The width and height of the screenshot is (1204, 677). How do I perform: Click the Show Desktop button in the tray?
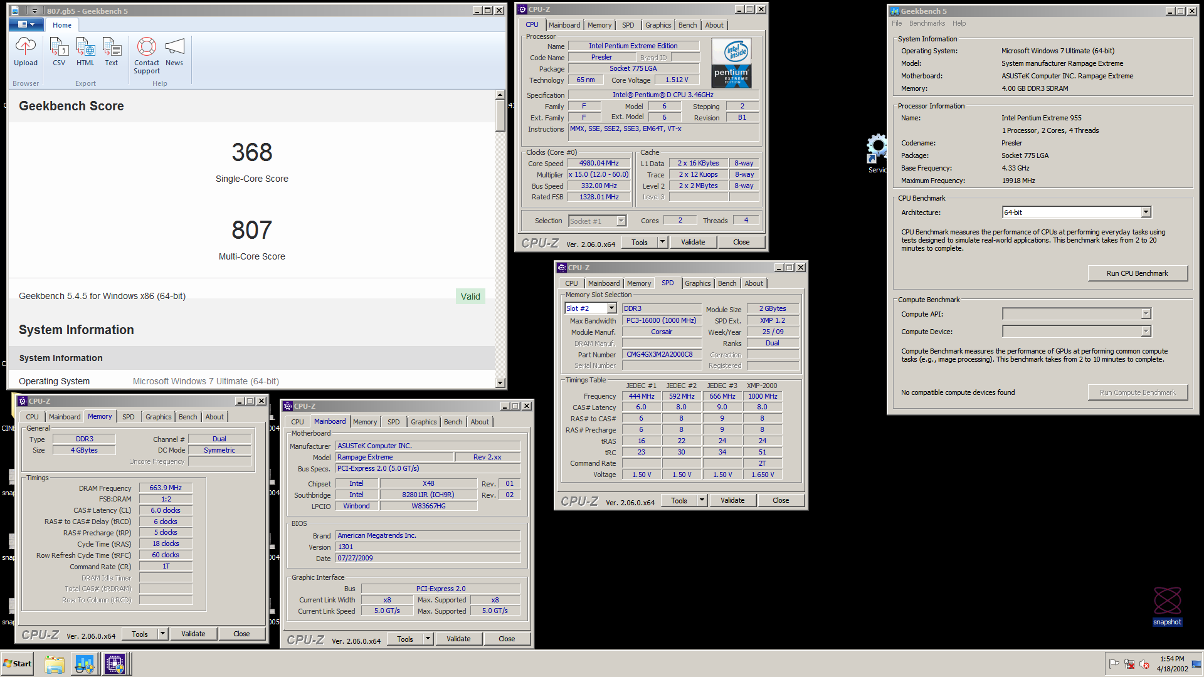[x=1197, y=664]
